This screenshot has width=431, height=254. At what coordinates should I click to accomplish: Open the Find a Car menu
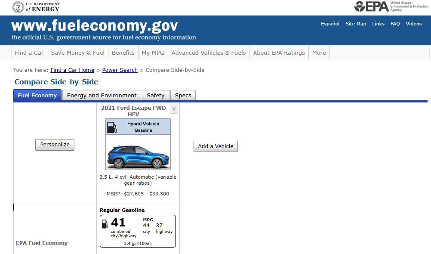pos(29,53)
